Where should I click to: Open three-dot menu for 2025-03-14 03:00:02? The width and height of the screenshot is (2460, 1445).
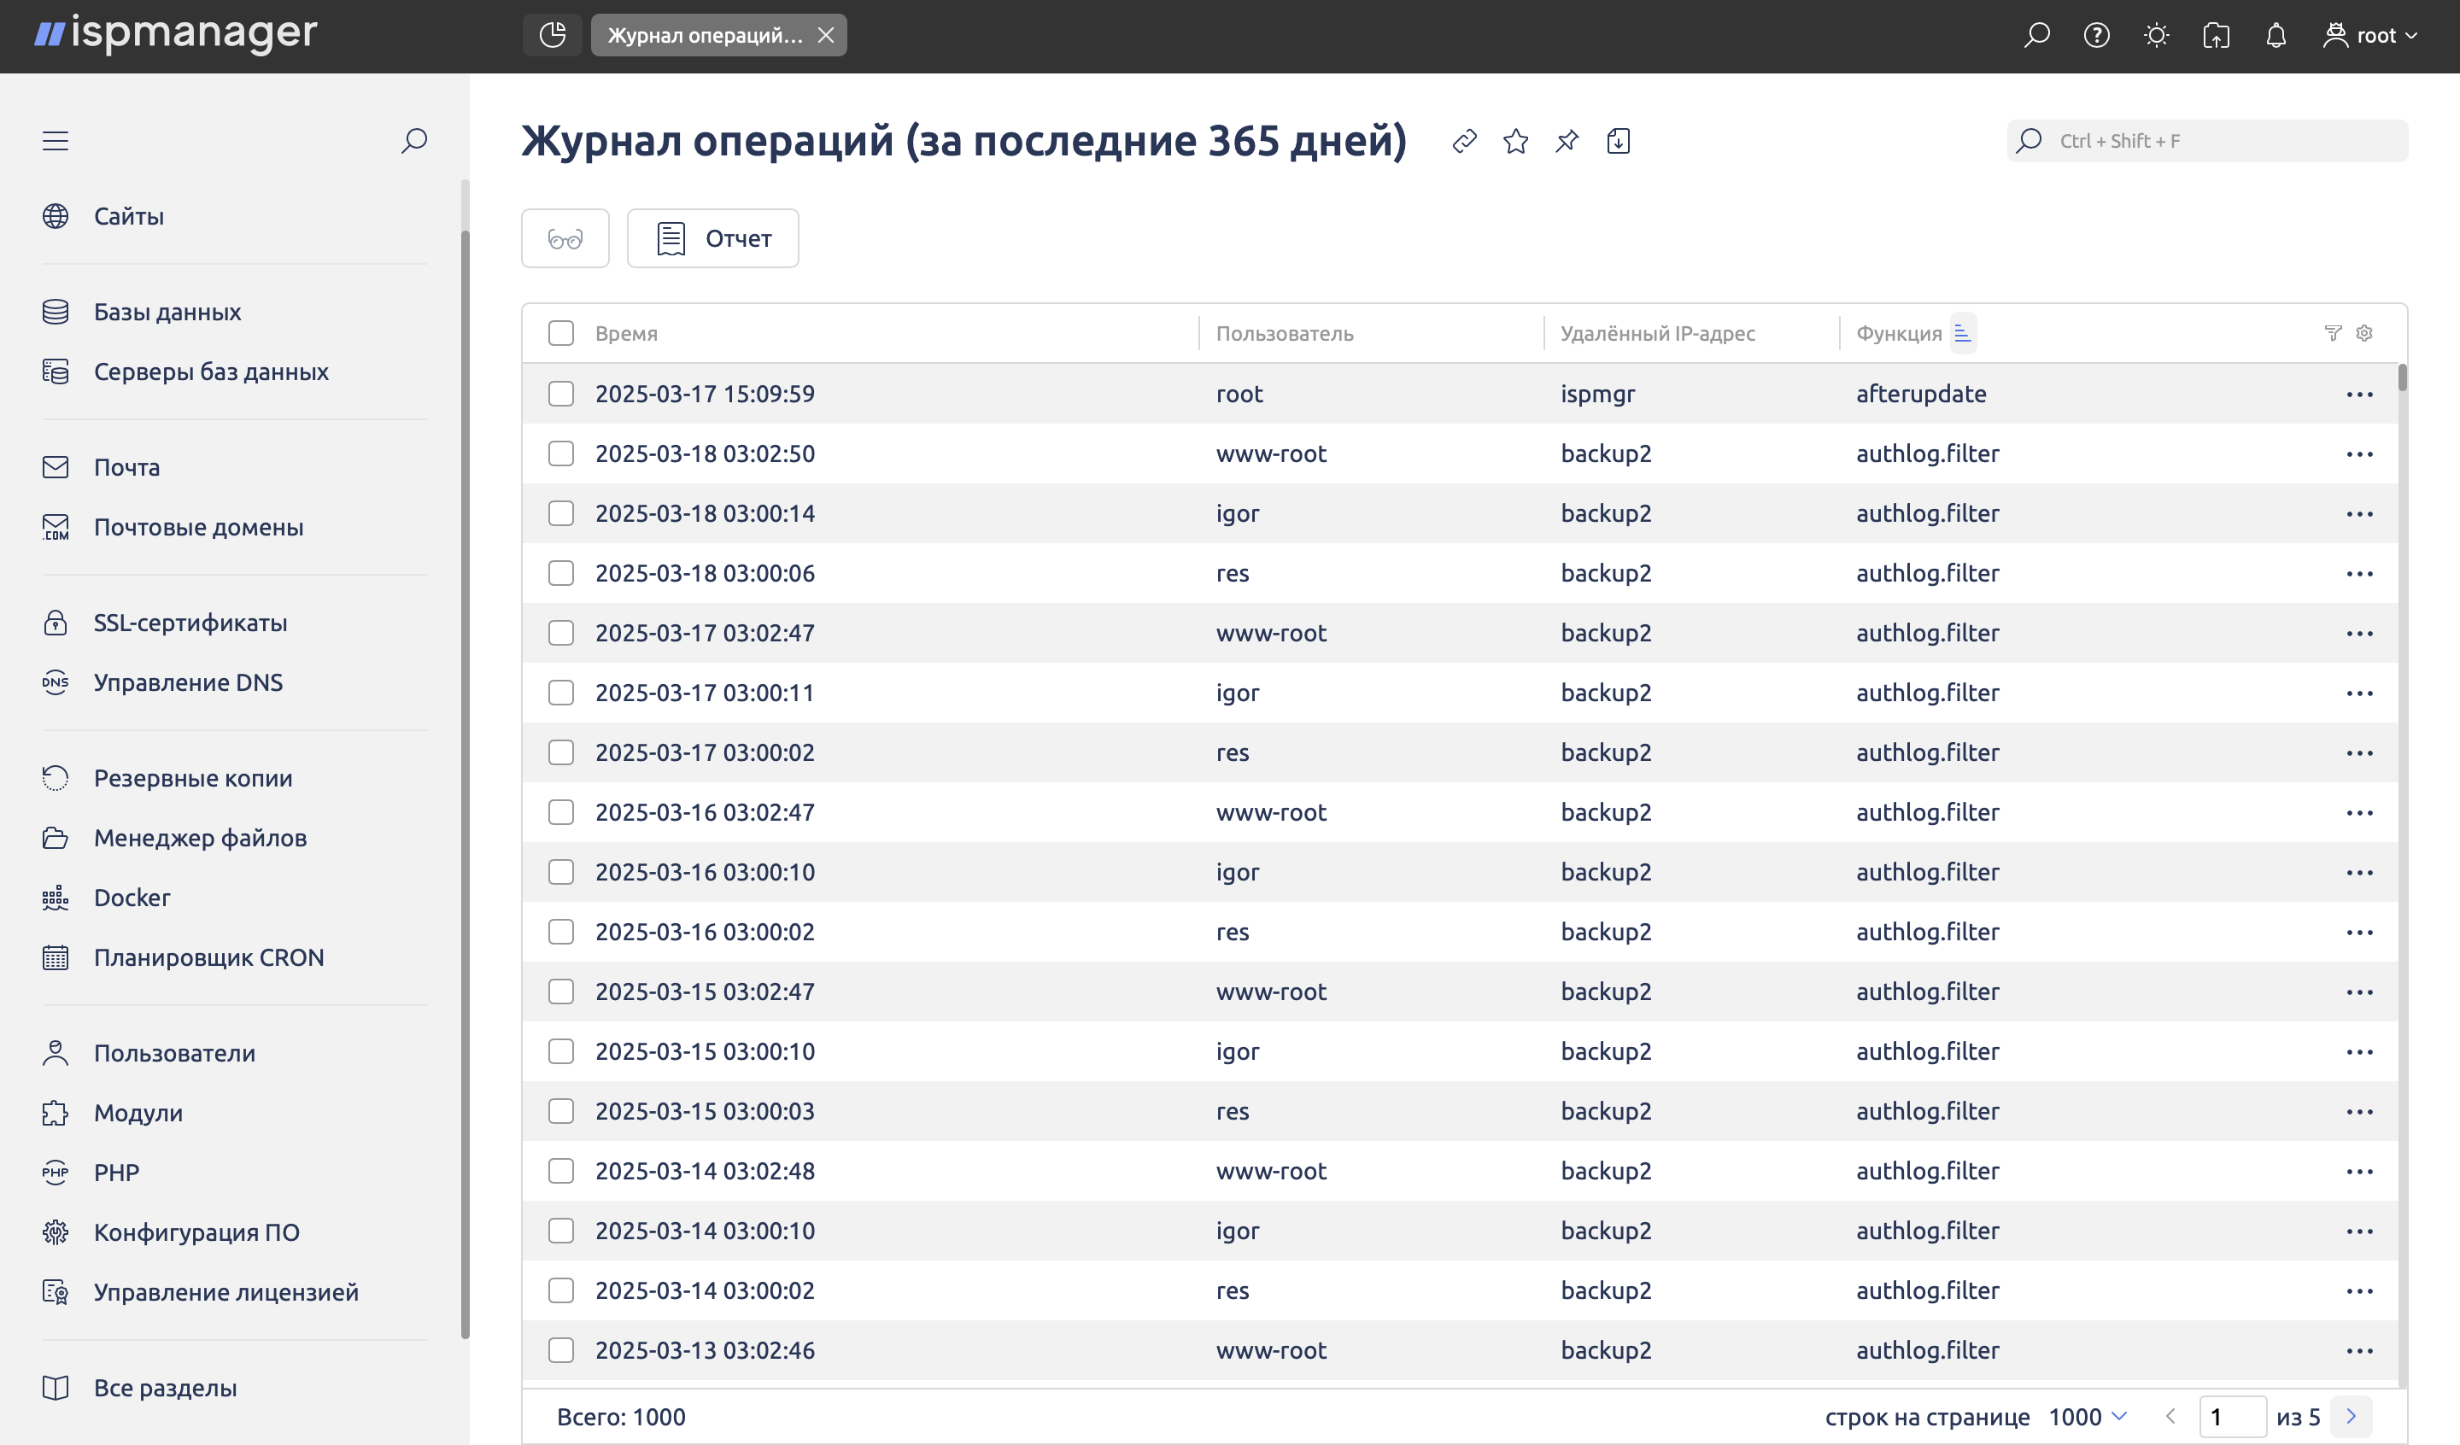(x=2359, y=1290)
